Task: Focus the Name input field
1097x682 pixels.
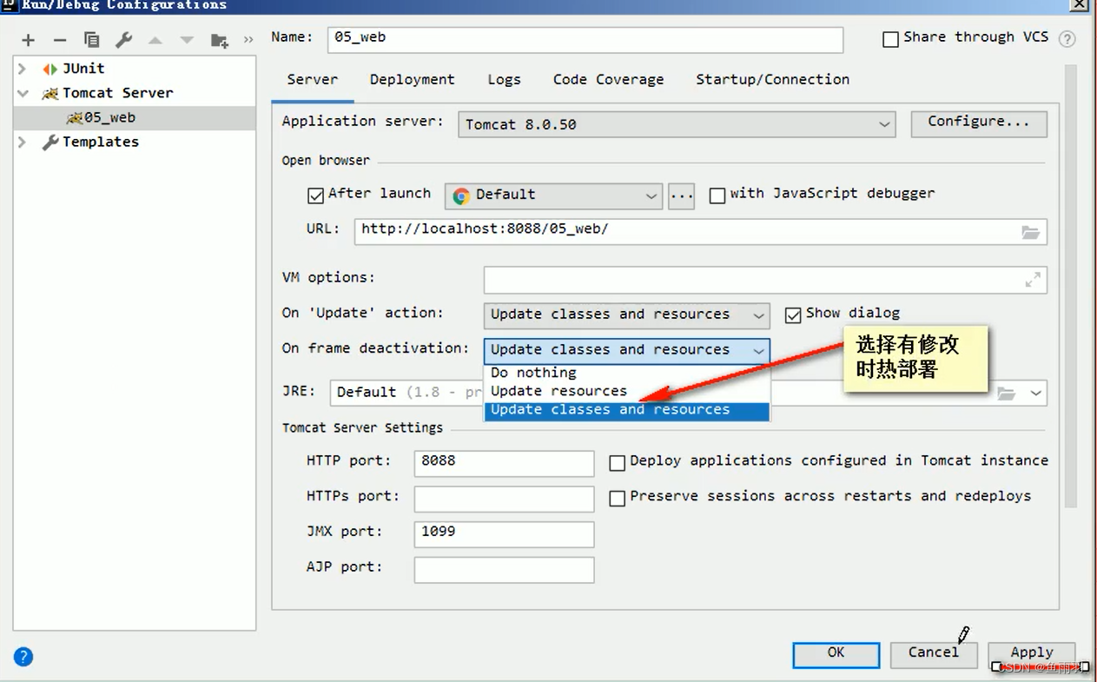Action: (x=585, y=39)
